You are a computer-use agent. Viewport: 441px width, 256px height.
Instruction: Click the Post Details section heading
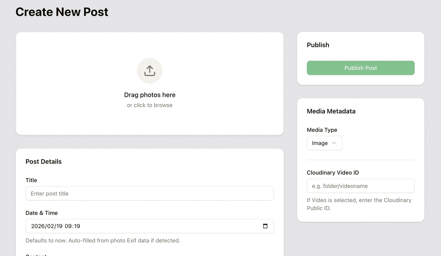point(43,162)
